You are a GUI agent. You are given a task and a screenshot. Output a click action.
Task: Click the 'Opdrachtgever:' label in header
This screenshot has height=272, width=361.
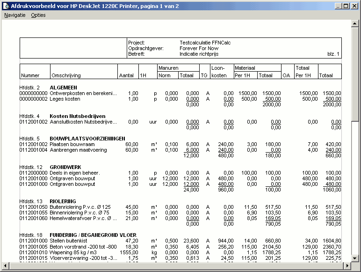pos(146,48)
